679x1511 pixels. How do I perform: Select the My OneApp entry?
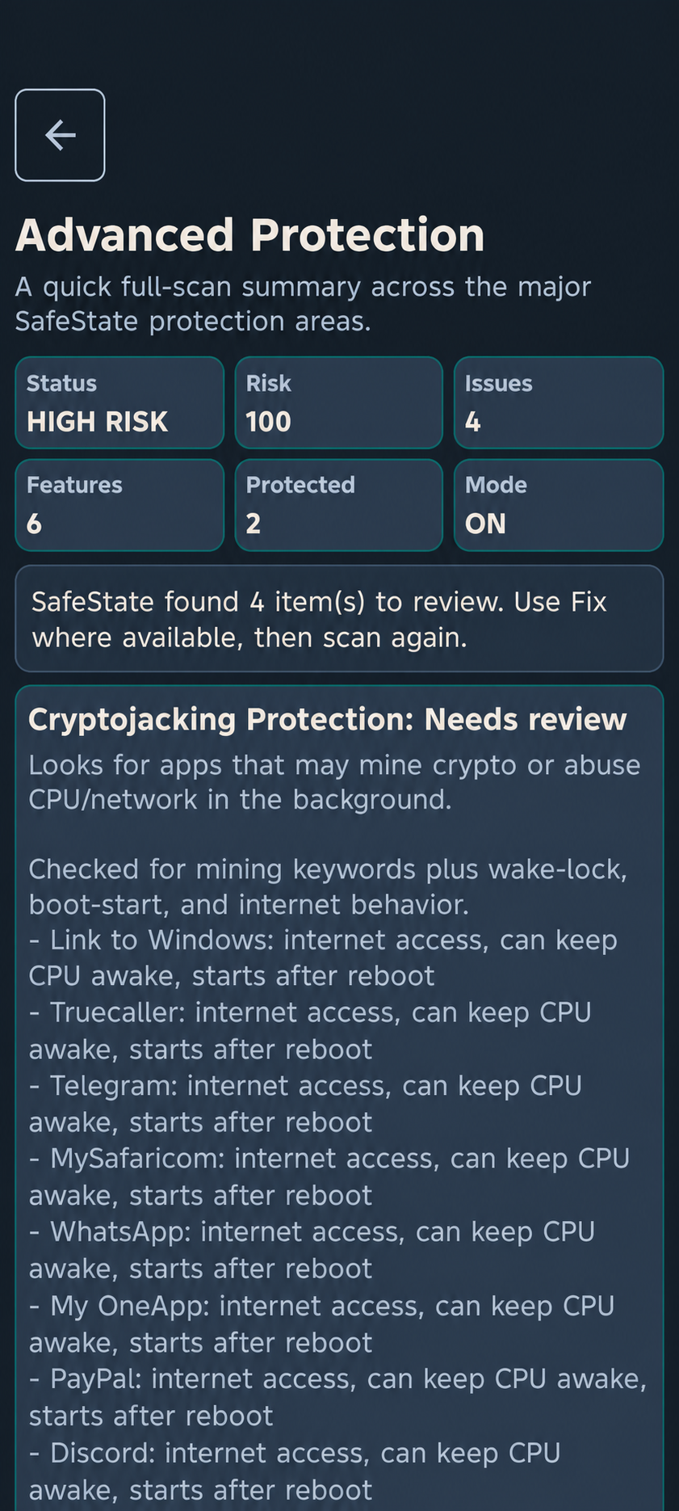point(321,1324)
